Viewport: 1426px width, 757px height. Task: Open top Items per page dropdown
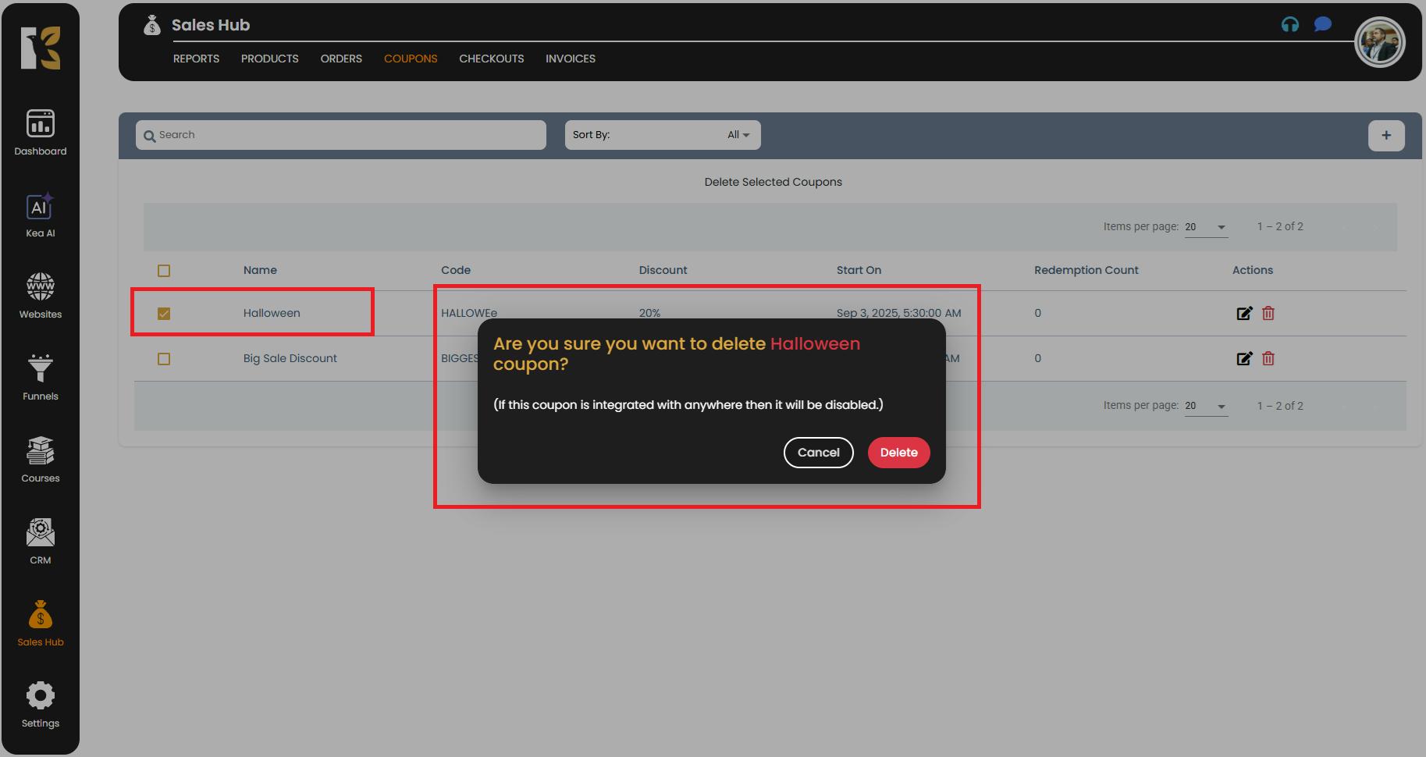pyautogui.click(x=1206, y=227)
